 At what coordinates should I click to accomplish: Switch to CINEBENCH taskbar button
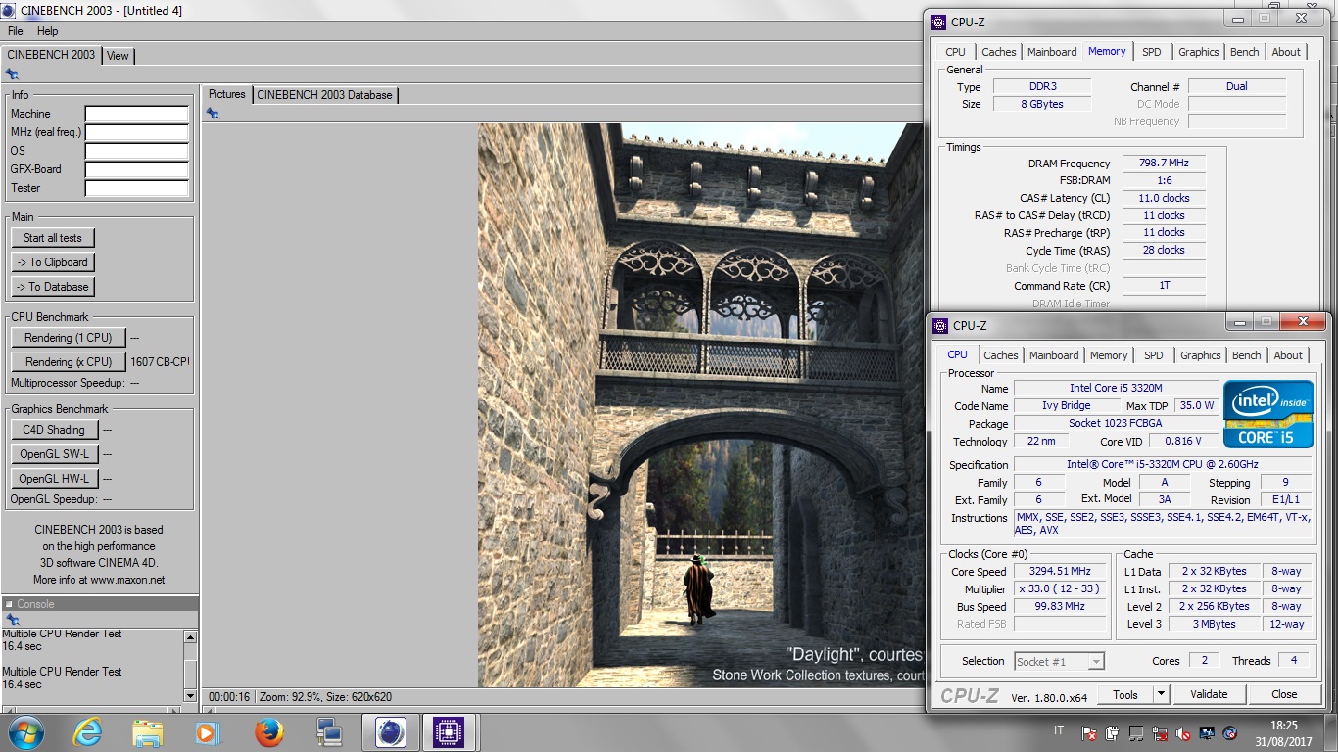(390, 732)
